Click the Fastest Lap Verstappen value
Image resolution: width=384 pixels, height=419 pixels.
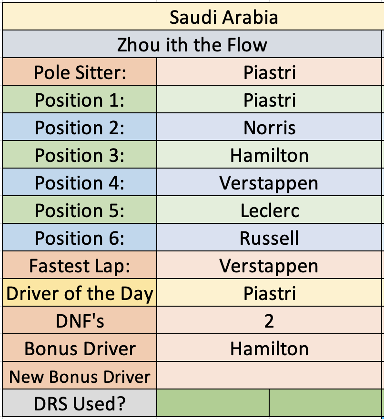pos(269,265)
